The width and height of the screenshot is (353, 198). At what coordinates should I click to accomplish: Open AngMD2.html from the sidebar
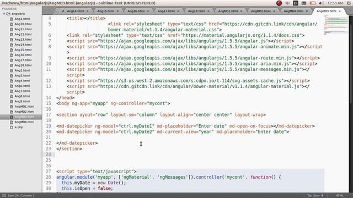pos(24,112)
